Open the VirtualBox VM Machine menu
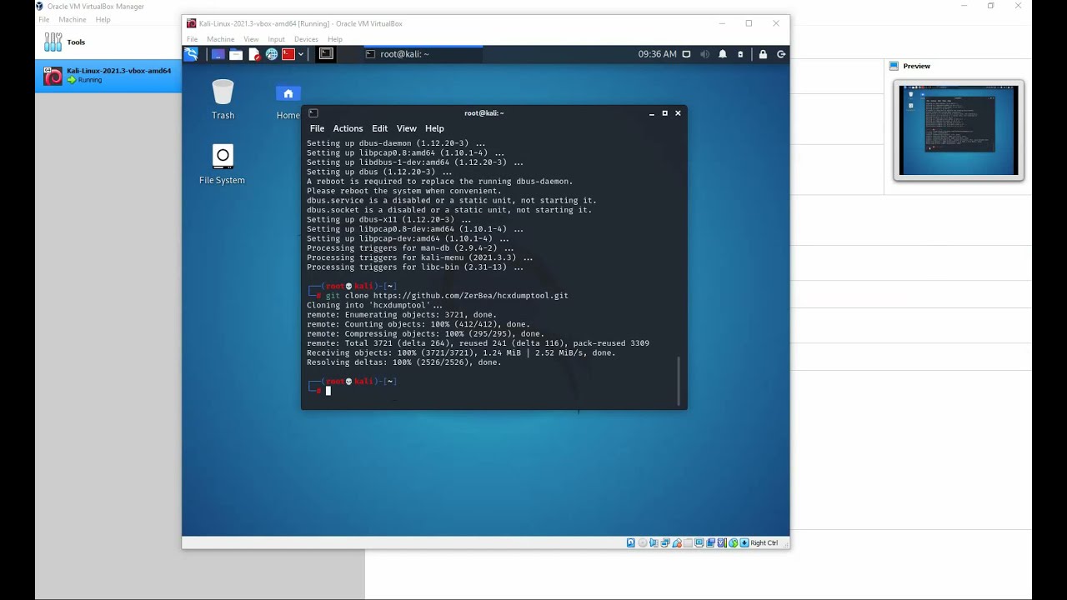The width and height of the screenshot is (1067, 600). 220,39
